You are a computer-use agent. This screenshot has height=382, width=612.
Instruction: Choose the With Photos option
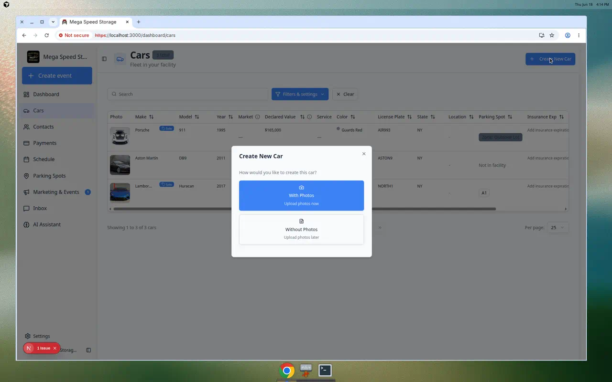[x=301, y=195]
